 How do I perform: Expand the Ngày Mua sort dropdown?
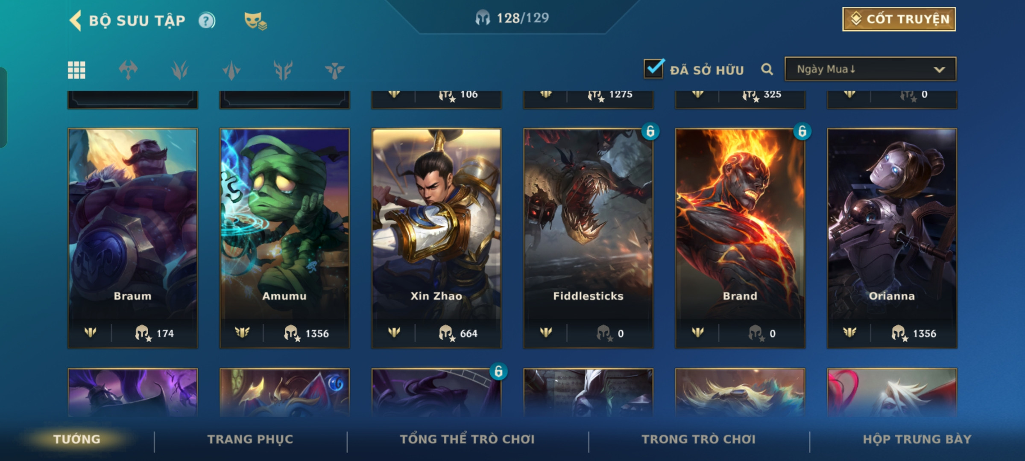pos(870,69)
